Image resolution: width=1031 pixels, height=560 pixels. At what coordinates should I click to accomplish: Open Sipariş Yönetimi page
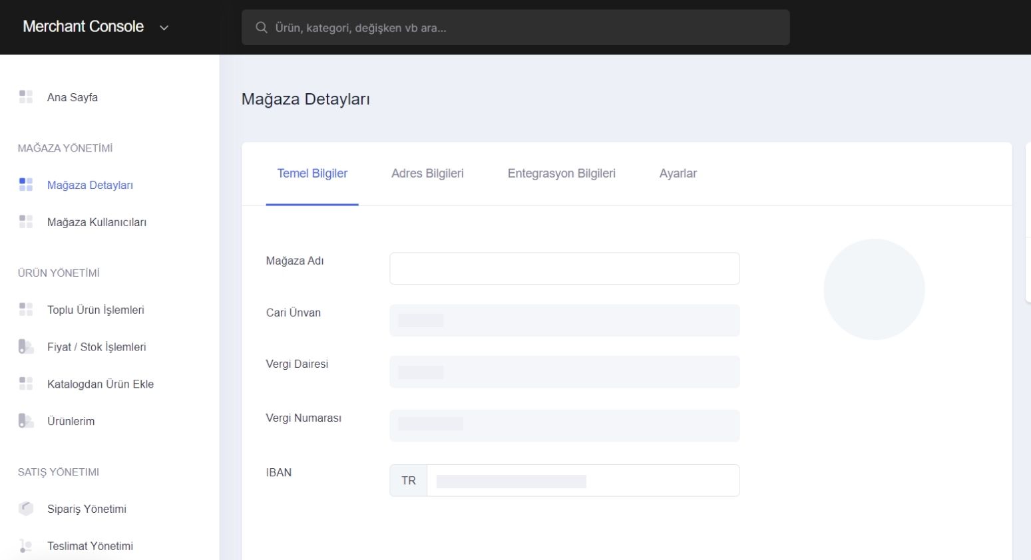87,509
